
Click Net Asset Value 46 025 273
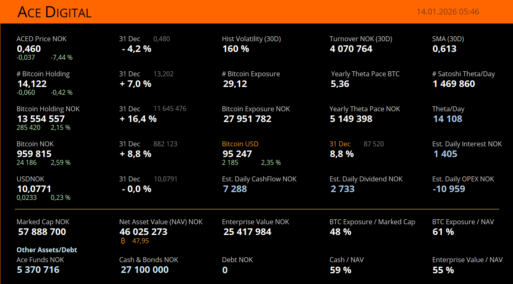[144, 232]
